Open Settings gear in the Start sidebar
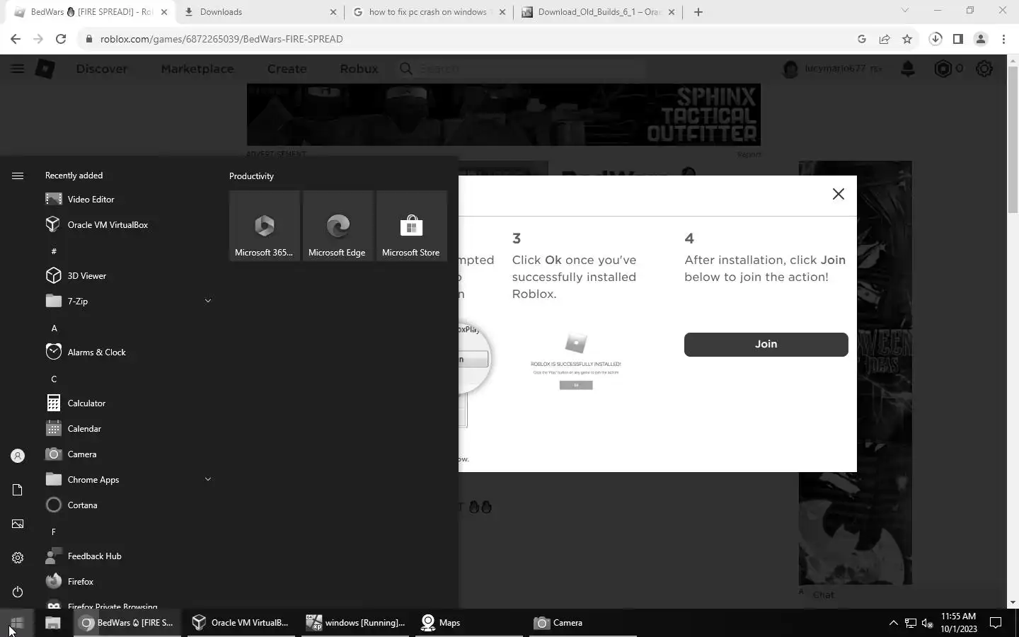 point(18,558)
